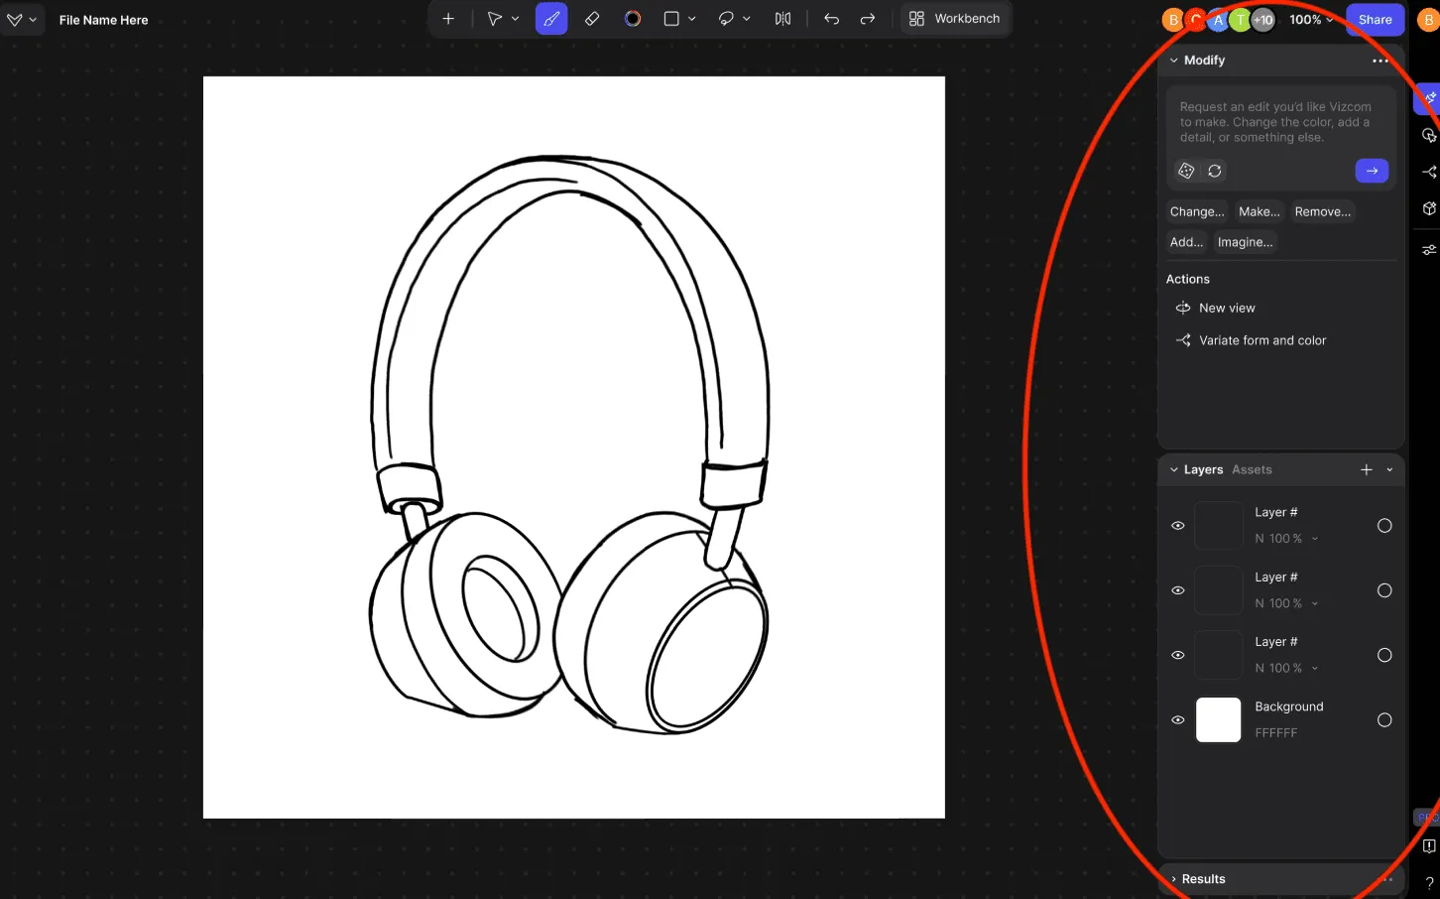Screen dimensions: 1440x899
Task: Open the Vizcom logo menu
Action: click(x=21, y=19)
